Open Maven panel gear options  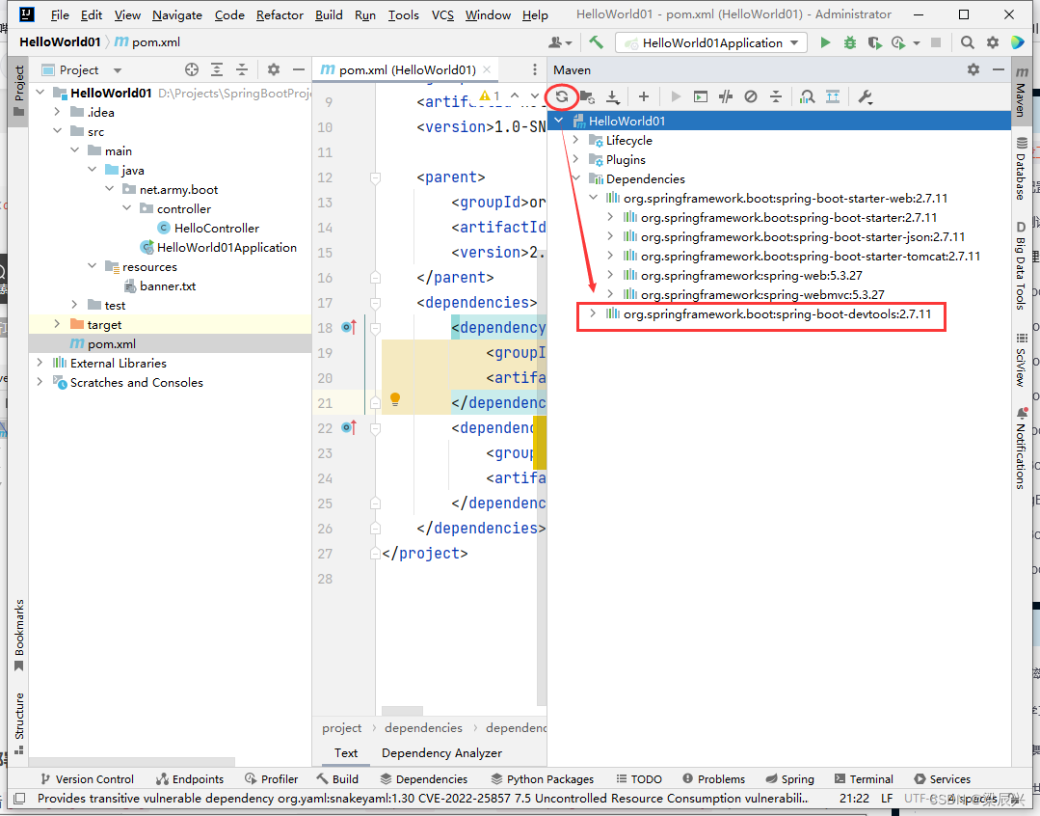coord(973,69)
